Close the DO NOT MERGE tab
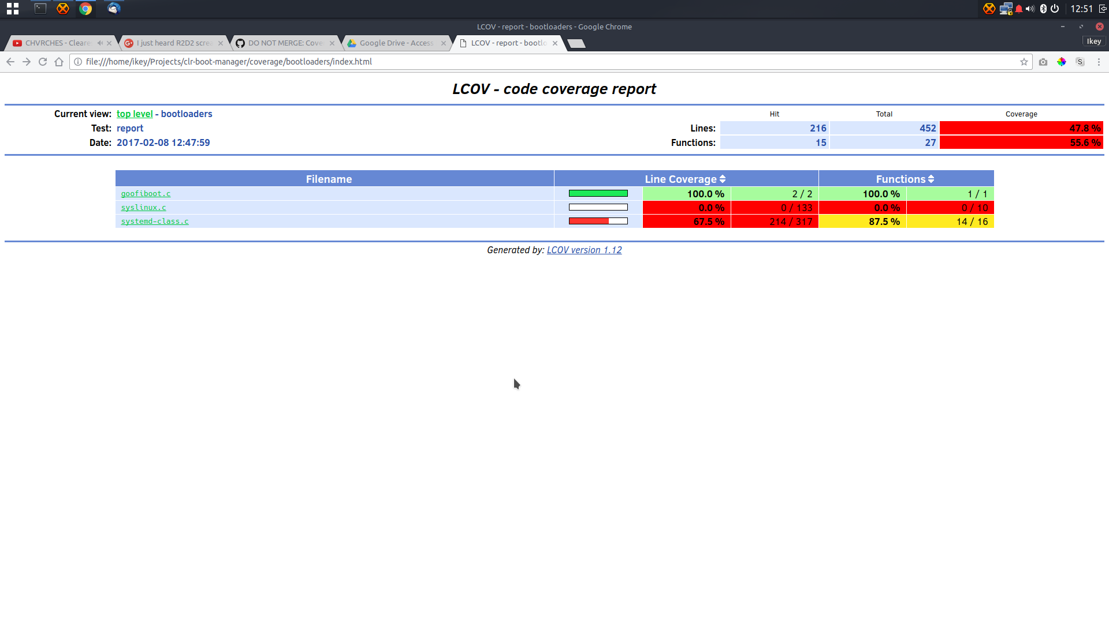The image size is (1109, 623). tap(332, 43)
